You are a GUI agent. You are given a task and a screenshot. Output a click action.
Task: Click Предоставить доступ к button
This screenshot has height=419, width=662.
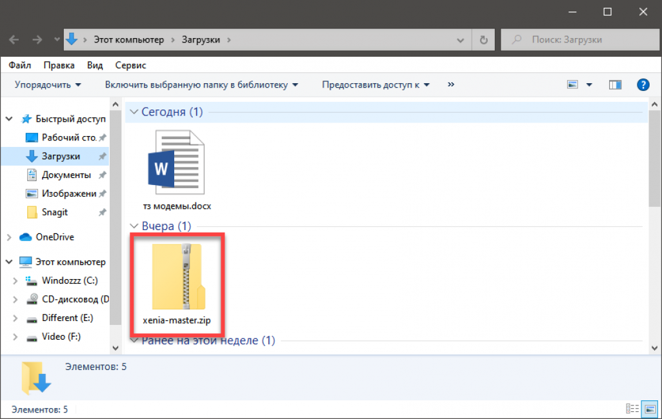(376, 84)
